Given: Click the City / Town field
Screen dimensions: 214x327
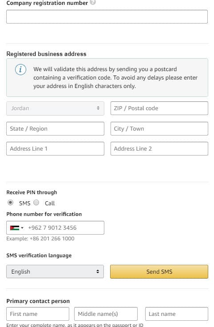Looking at the screenshot, I should point(159,129).
